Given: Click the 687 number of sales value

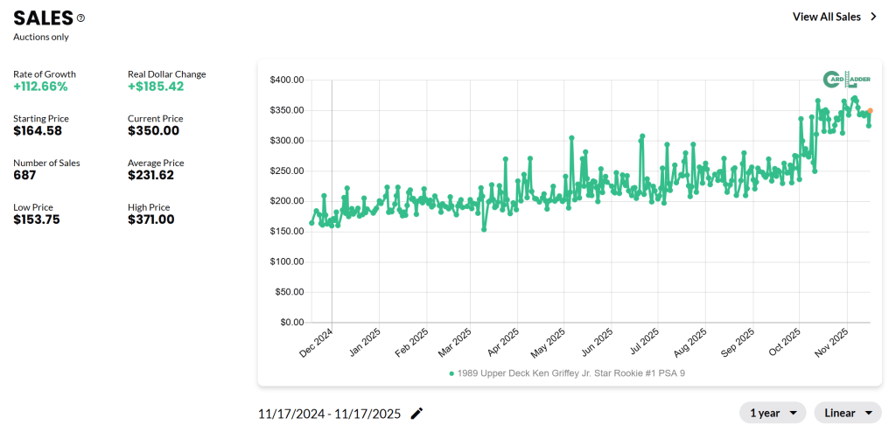Looking at the screenshot, I should click(25, 175).
